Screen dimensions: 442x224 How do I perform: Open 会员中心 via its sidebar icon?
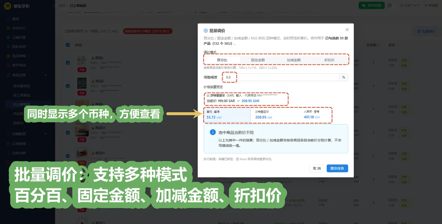(8, 28)
